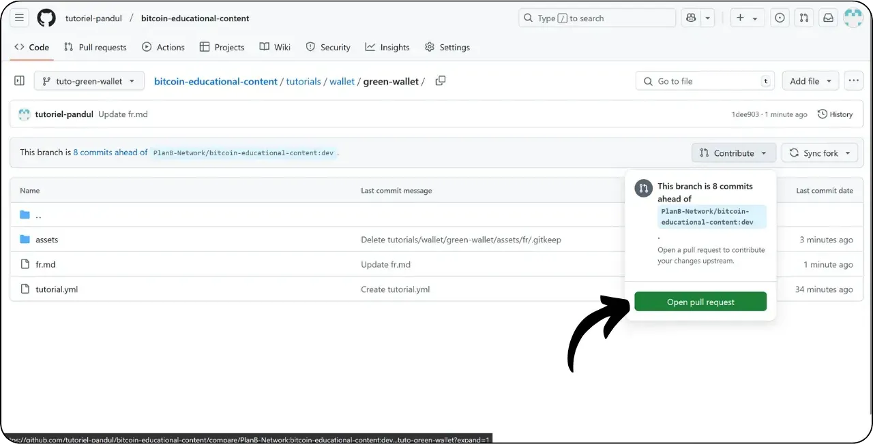Expand the Add file dropdown
Image resolution: width=873 pixels, height=444 pixels.
point(810,80)
